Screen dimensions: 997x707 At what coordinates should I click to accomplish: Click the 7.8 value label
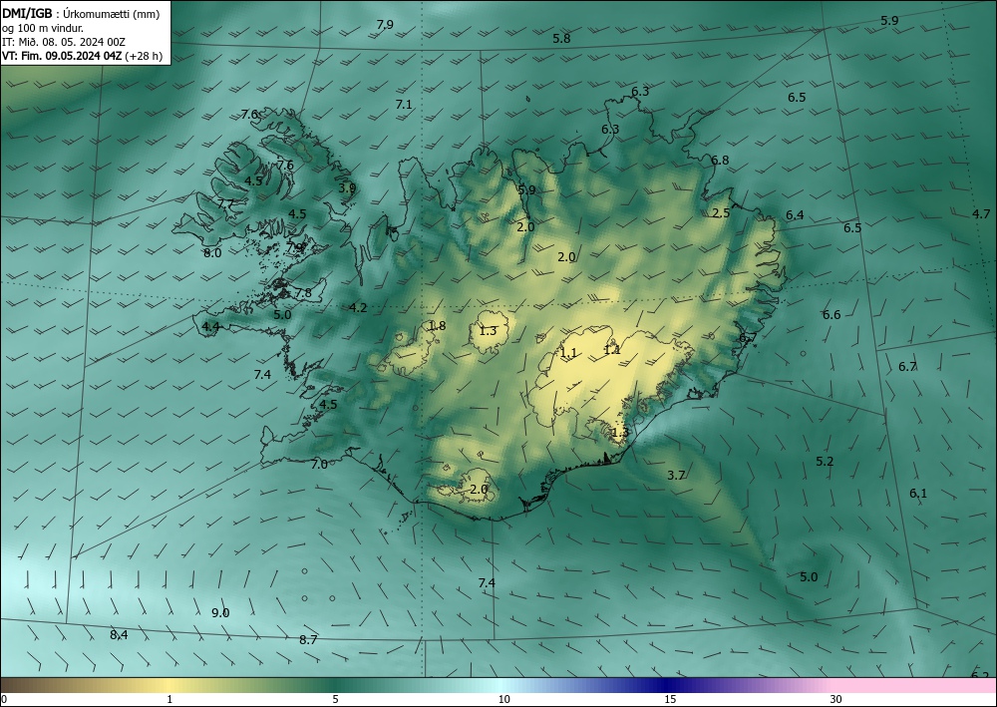(303, 293)
